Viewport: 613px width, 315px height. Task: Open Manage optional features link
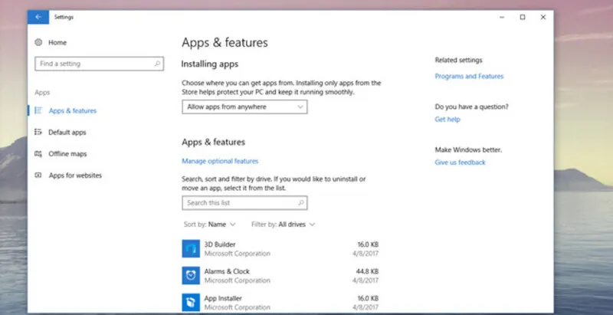click(x=220, y=161)
